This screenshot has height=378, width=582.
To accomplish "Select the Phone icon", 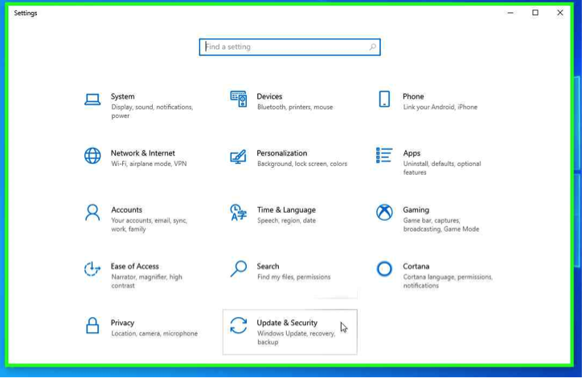I will [384, 99].
